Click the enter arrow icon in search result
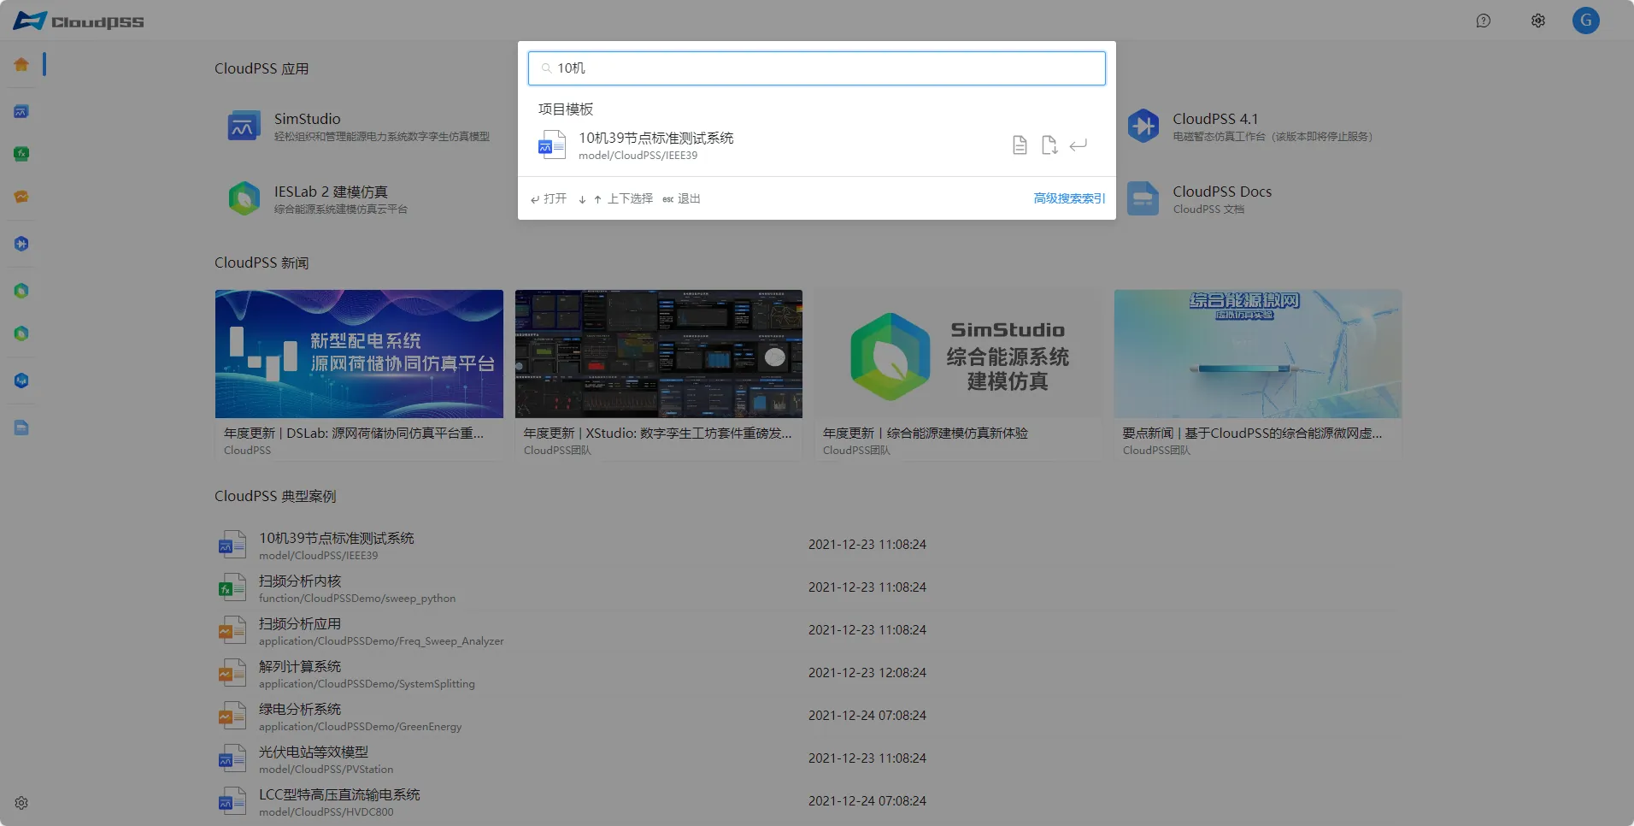Image resolution: width=1634 pixels, height=826 pixels. (x=1079, y=145)
